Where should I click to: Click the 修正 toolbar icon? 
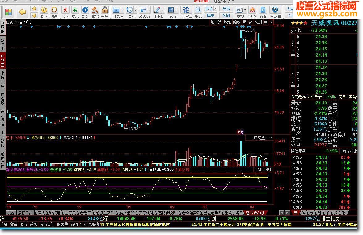44,12
